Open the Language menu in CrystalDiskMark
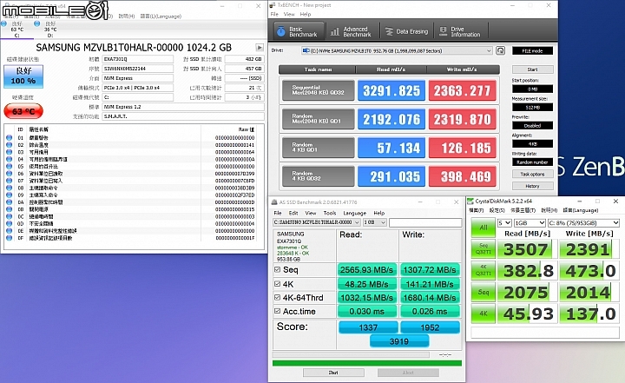625x383 pixels. point(581,210)
